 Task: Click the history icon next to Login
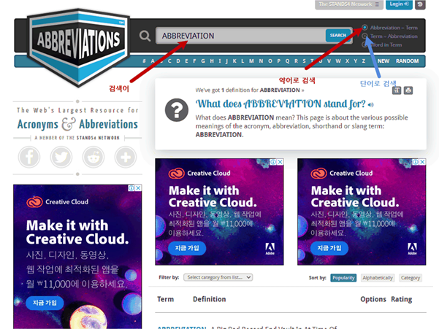click(x=420, y=4)
